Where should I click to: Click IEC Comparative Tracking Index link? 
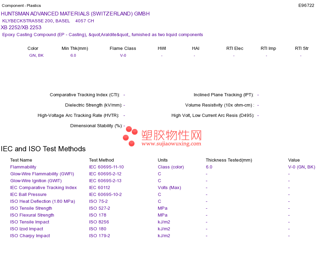click(x=44, y=188)
